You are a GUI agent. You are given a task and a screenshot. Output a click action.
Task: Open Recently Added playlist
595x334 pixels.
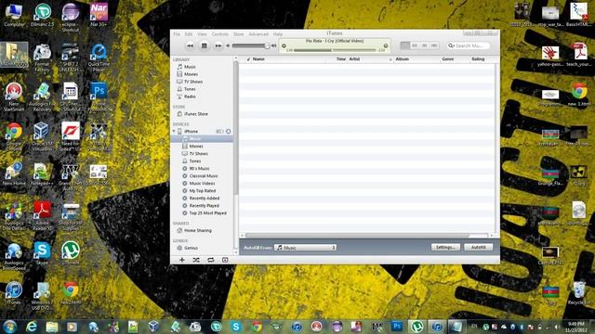pyautogui.click(x=205, y=198)
